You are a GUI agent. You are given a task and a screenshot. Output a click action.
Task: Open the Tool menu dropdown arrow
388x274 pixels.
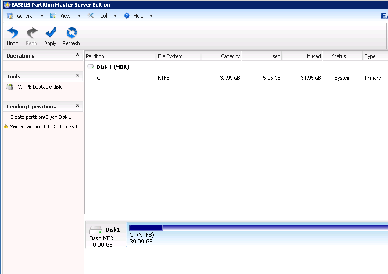(x=115, y=16)
